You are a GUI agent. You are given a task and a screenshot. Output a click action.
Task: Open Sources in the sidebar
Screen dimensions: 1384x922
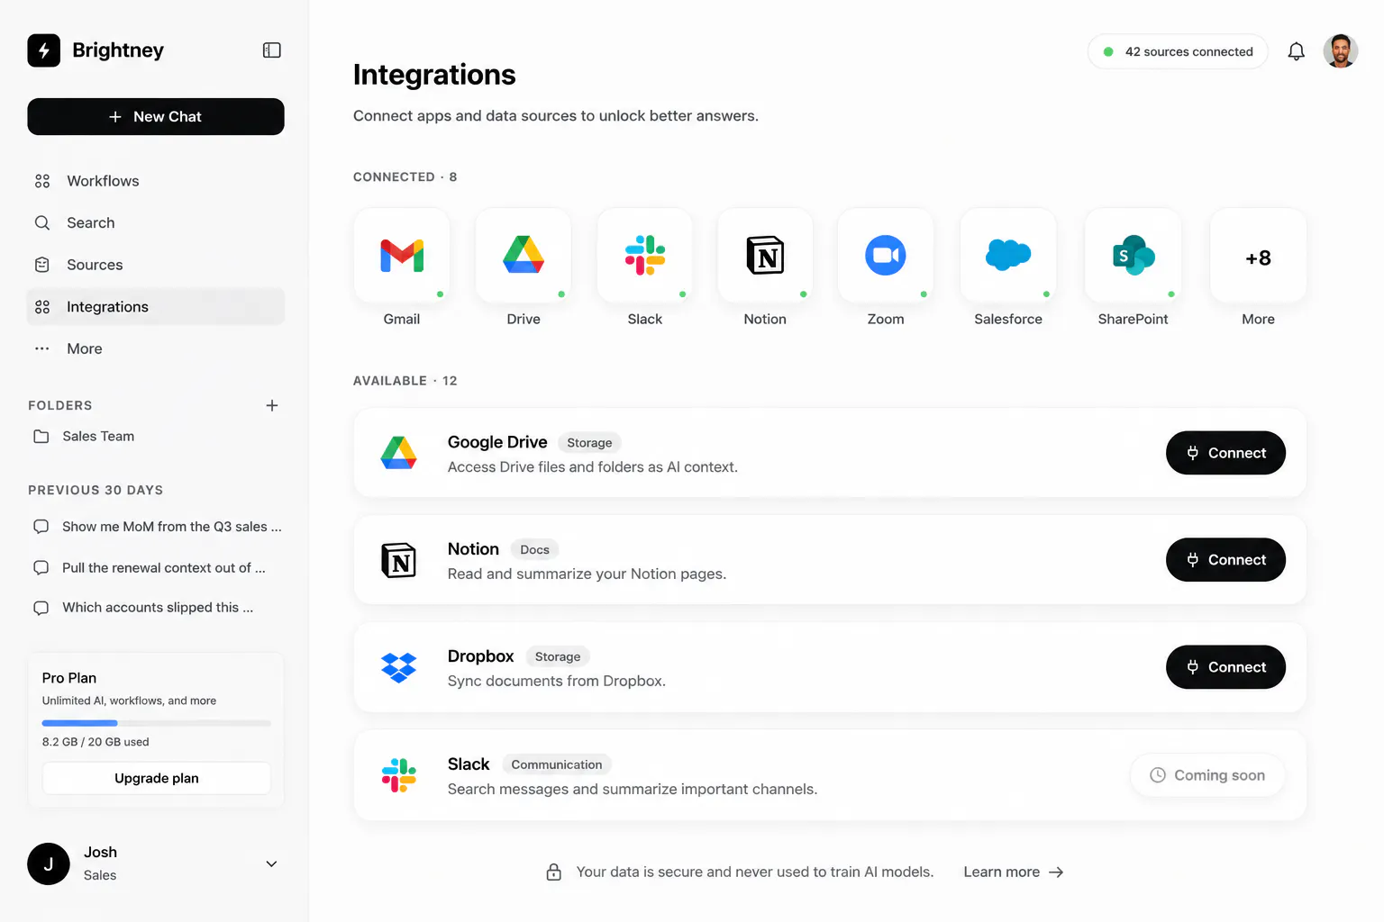[x=156, y=265]
